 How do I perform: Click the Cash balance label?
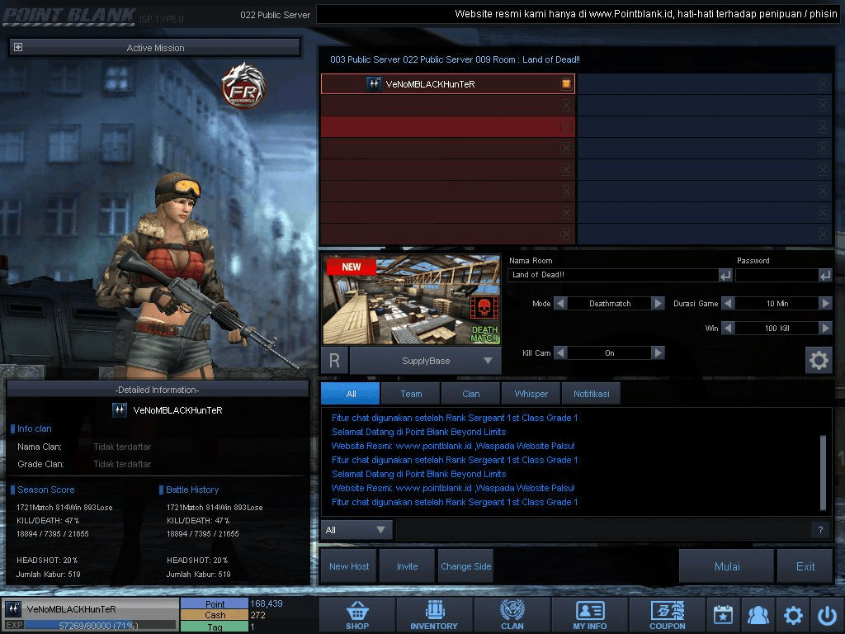pyautogui.click(x=215, y=615)
